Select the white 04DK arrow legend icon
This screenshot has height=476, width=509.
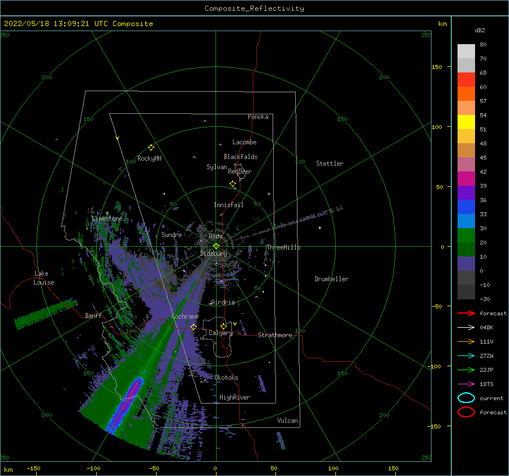coord(466,328)
